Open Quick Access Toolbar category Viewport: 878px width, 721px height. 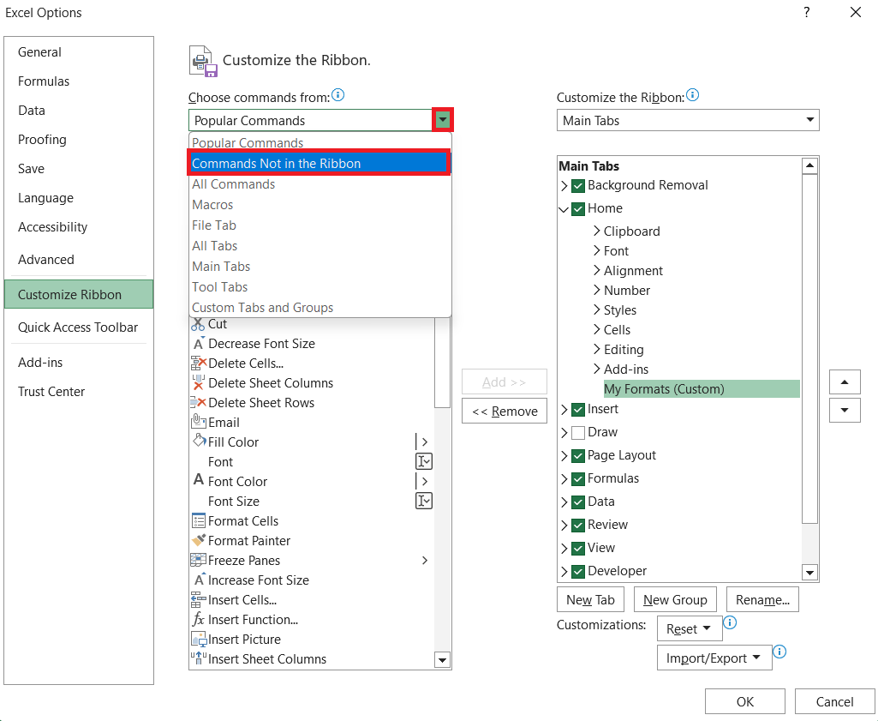point(78,327)
